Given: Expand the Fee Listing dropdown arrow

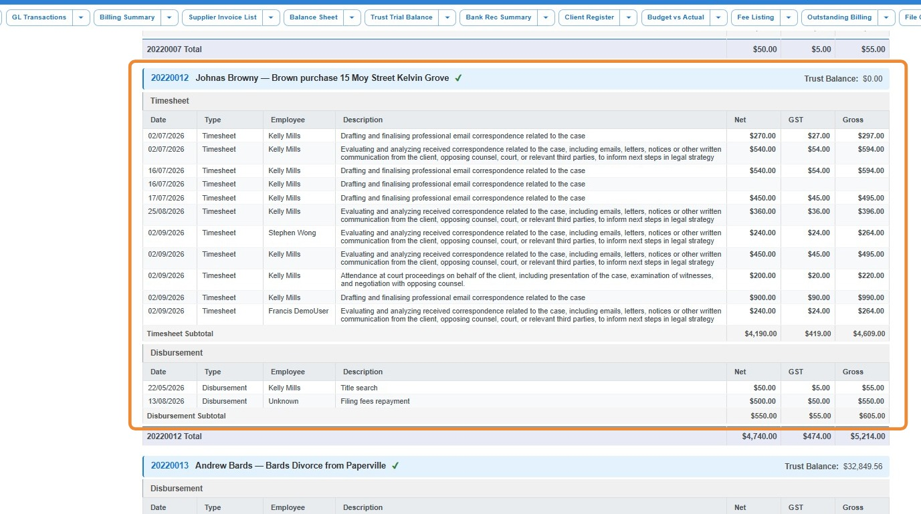Looking at the screenshot, I should [x=789, y=17].
